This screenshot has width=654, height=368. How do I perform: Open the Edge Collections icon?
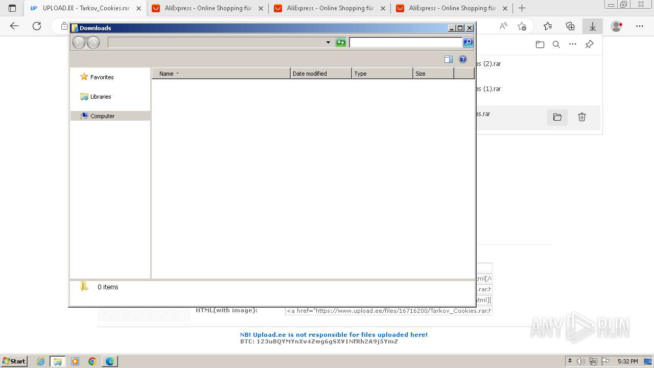click(x=570, y=26)
